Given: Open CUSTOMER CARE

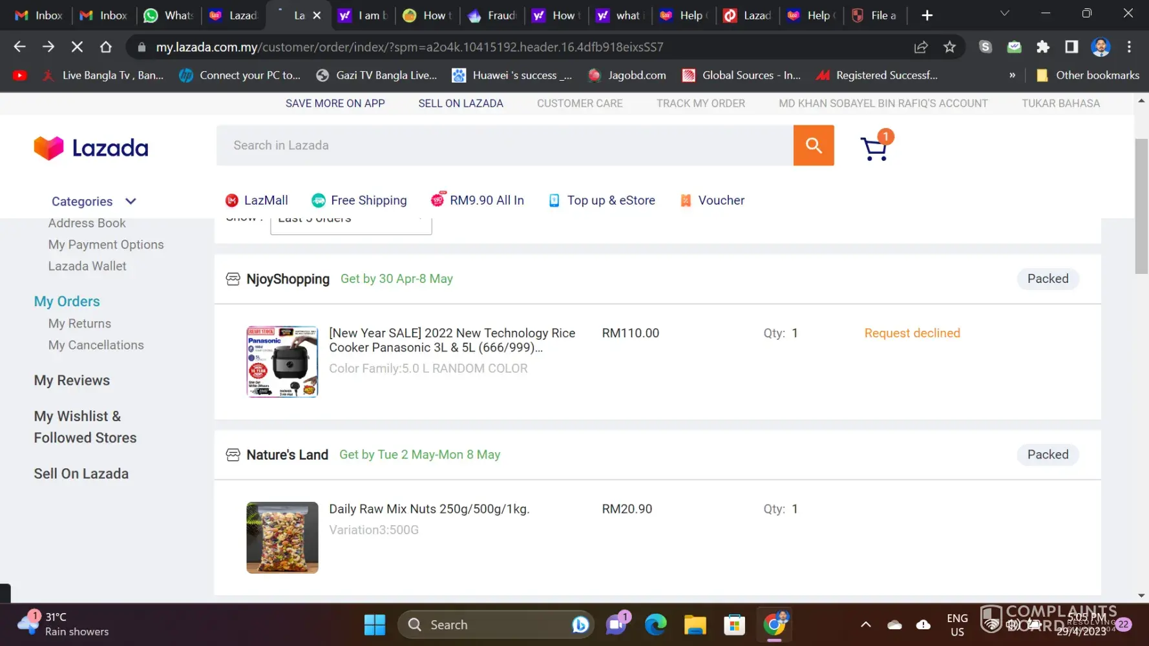Looking at the screenshot, I should (x=580, y=103).
